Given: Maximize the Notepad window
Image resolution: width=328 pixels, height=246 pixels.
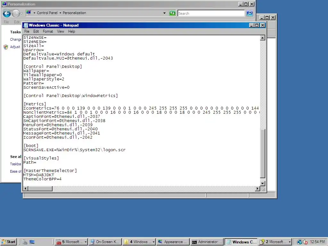Looking at the screenshot, I should point(257,25).
